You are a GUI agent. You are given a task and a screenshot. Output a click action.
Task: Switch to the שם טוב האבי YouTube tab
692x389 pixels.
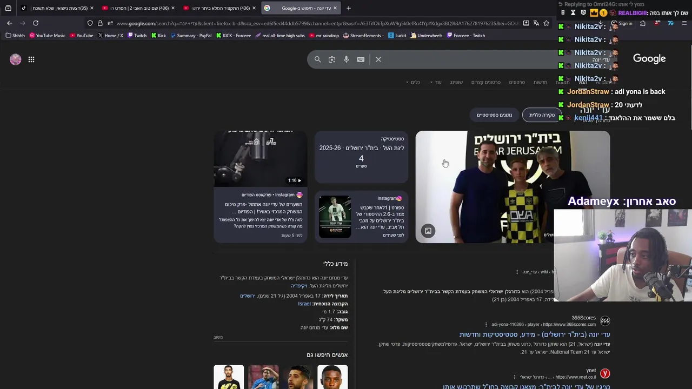point(138,8)
